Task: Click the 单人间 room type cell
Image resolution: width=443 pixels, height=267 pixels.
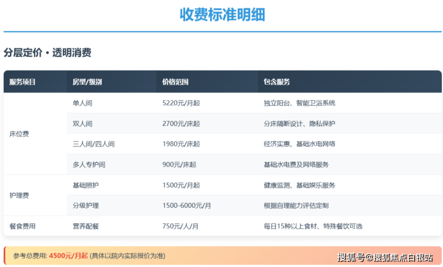Action: pos(82,103)
